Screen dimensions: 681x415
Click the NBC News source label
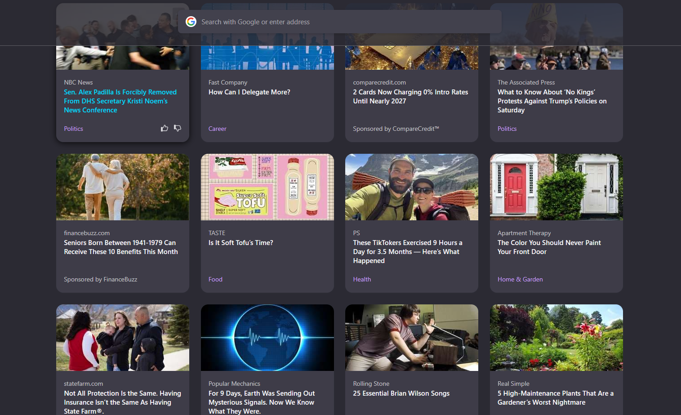[78, 82]
